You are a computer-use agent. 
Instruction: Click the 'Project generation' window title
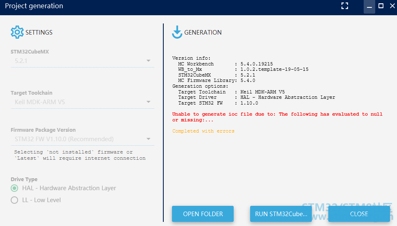(x=34, y=6)
